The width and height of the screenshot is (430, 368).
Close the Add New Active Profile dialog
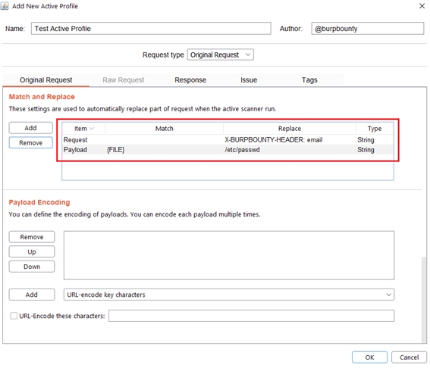click(x=422, y=6)
